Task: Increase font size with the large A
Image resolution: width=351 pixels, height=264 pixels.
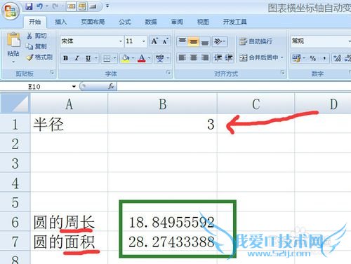Action: coord(154,41)
